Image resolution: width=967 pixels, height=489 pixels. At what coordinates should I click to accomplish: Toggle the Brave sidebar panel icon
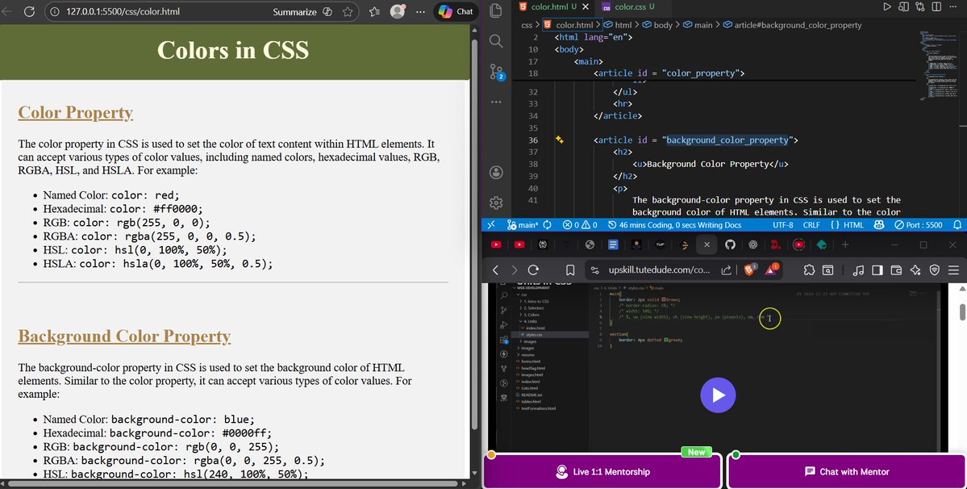point(877,270)
